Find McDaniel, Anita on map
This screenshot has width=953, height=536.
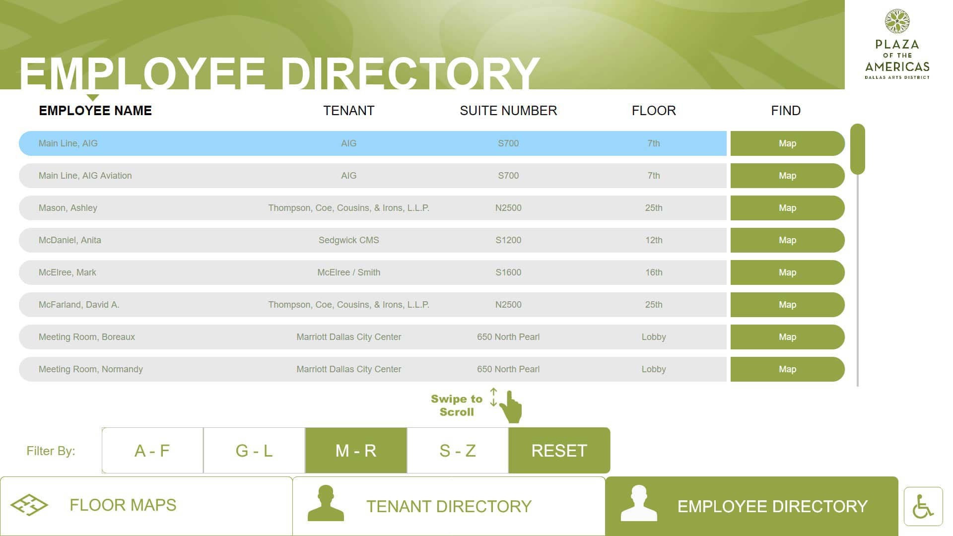787,240
